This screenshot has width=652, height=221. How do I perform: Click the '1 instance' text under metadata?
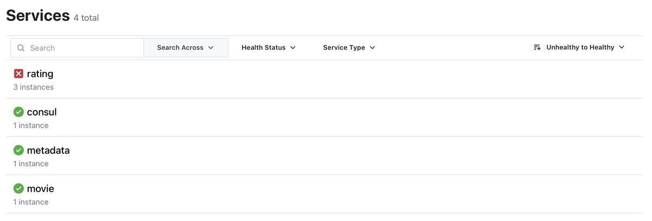coord(31,164)
